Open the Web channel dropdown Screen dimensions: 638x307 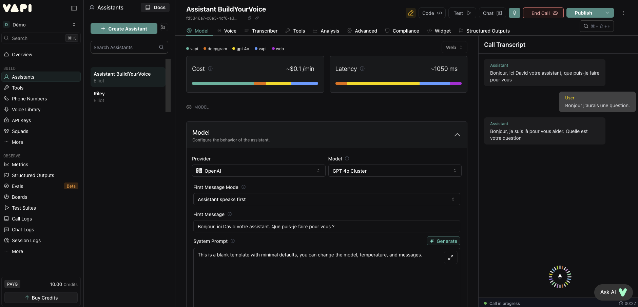click(x=454, y=47)
